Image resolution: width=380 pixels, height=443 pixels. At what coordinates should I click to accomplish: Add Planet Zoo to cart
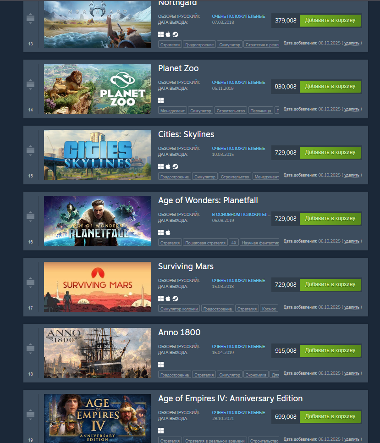tap(330, 87)
